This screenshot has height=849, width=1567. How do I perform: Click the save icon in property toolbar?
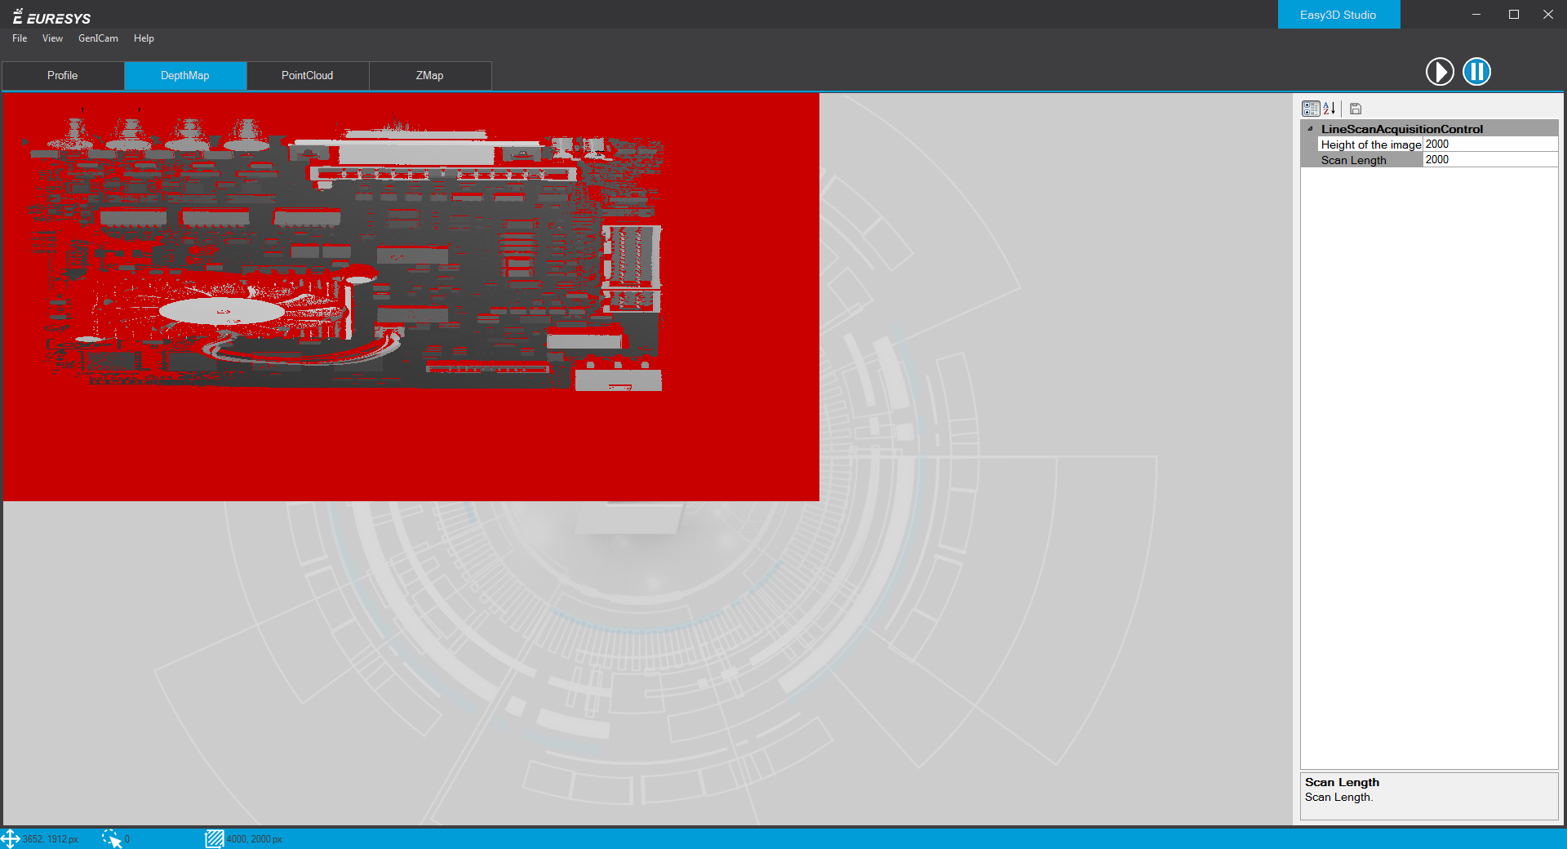pos(1356,109)
